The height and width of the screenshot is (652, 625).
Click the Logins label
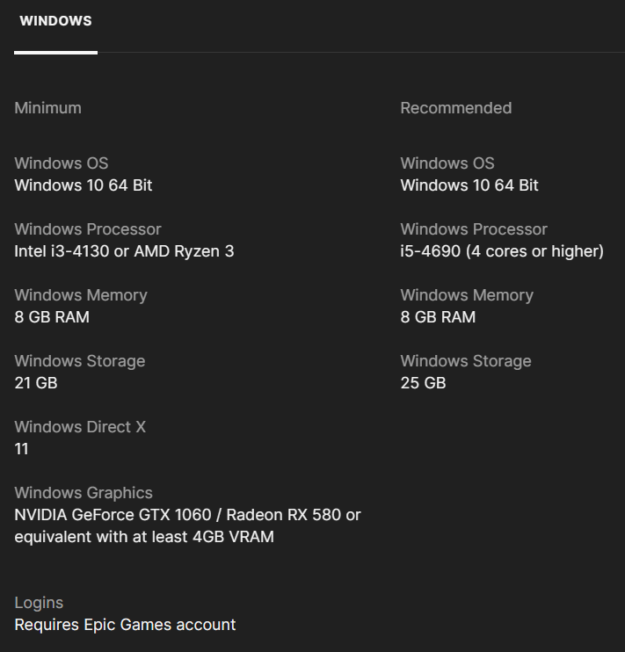39,603
